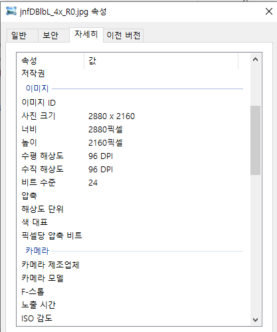Click the scroll down arrow in property list

coord(255,319)
